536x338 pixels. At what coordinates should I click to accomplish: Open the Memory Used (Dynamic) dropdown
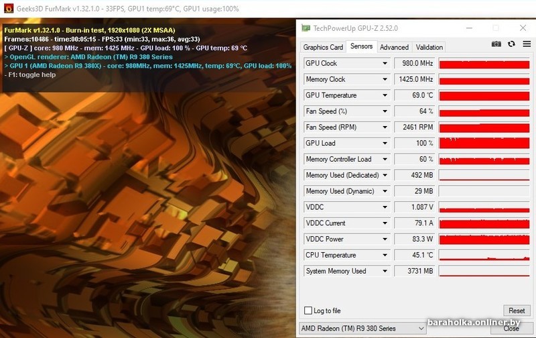[385, 191]
